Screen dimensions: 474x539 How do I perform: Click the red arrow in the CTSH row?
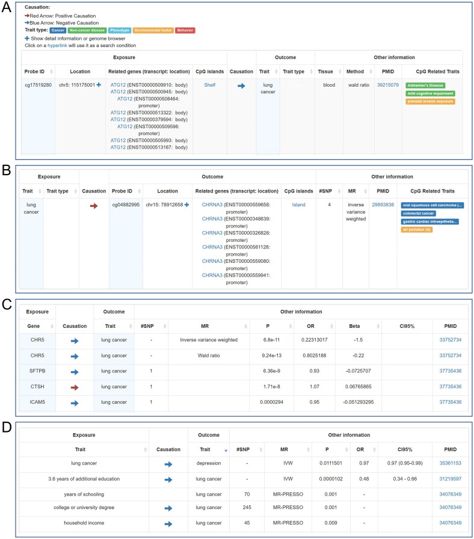75,387
